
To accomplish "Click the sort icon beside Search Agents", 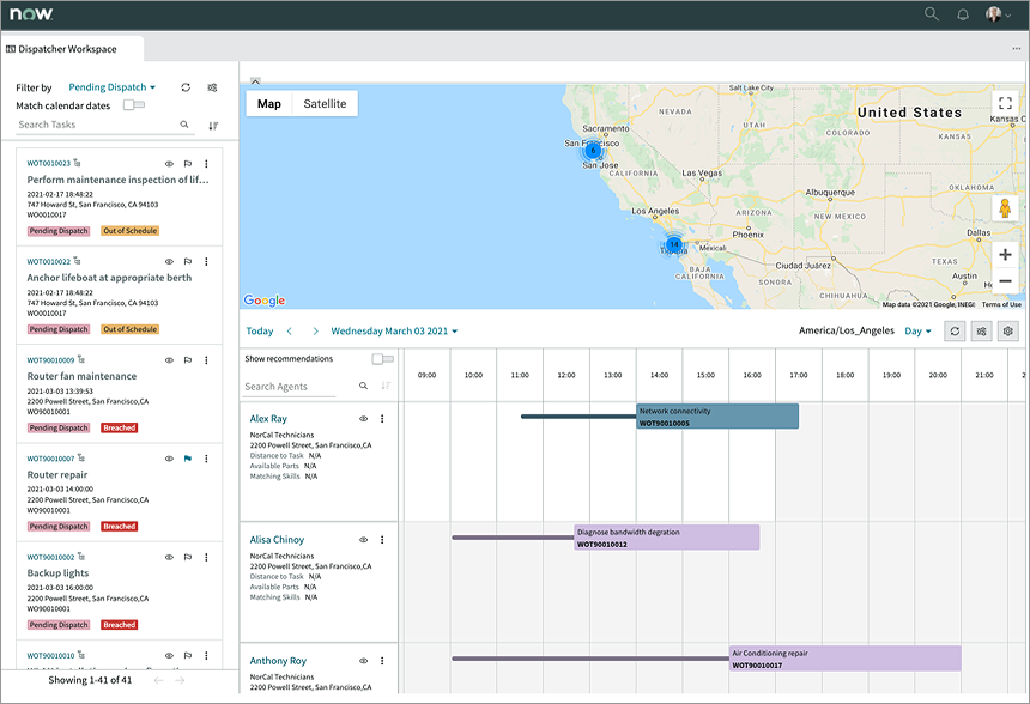I will click(386, 386).
